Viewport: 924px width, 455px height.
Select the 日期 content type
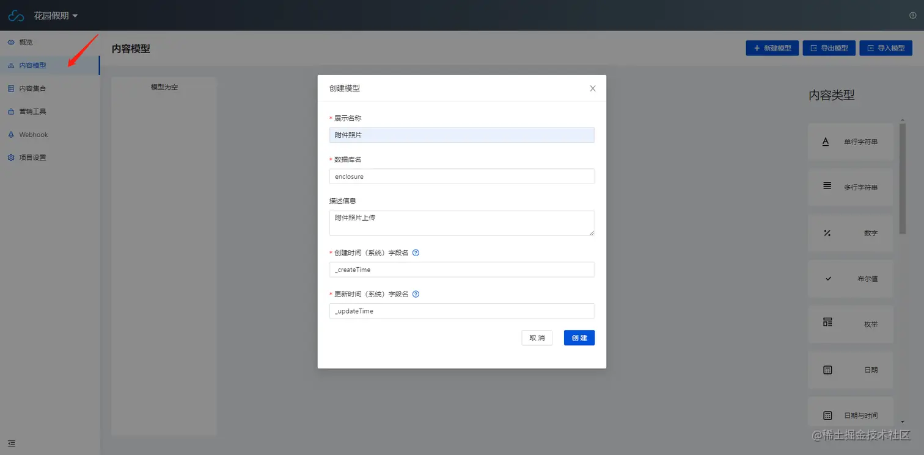(850, 370)
